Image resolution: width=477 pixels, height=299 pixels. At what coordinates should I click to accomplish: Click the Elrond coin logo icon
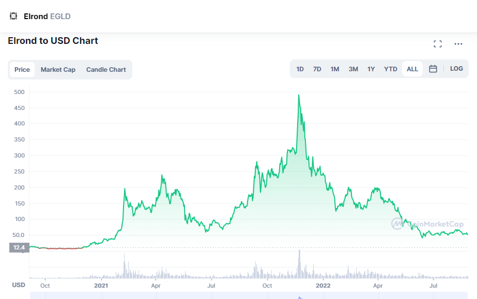coord(13,16)
